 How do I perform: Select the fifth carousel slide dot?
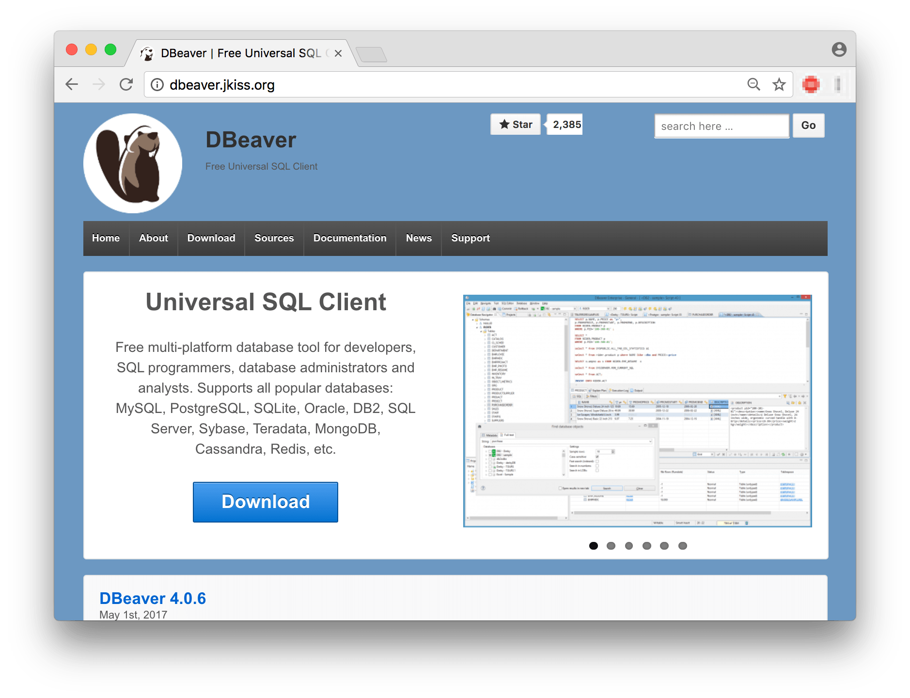(x=664, y=546)
